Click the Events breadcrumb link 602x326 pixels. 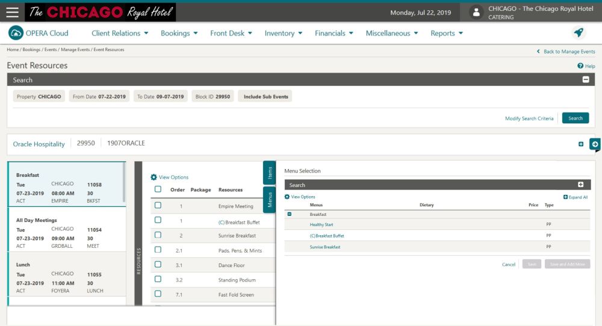pos(51,49)
